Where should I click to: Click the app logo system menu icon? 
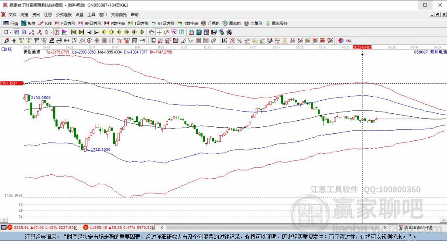(5, 5)
